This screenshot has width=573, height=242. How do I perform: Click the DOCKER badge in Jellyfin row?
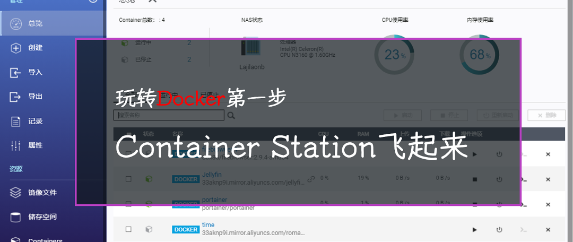click(186, 179)
